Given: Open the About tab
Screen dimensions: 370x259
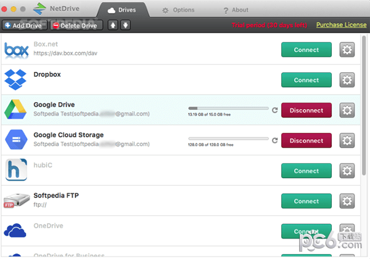Looking at the screenshot, I should coord(236,10).
